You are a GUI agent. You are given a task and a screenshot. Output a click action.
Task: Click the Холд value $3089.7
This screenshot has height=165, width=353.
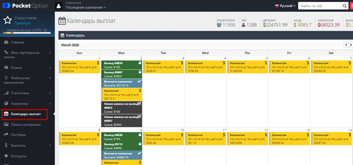303,25
